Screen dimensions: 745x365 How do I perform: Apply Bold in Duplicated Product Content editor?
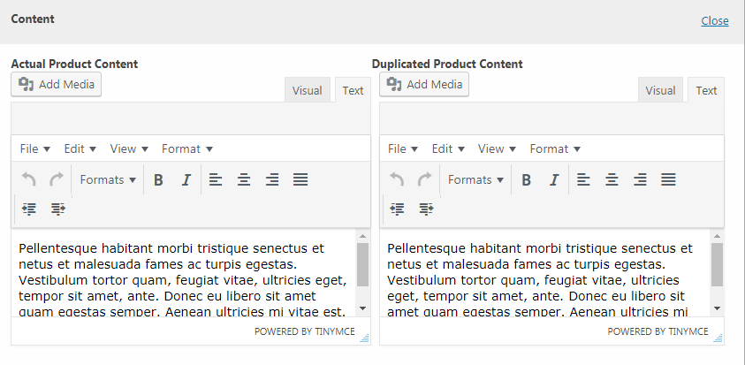(527, 179)
